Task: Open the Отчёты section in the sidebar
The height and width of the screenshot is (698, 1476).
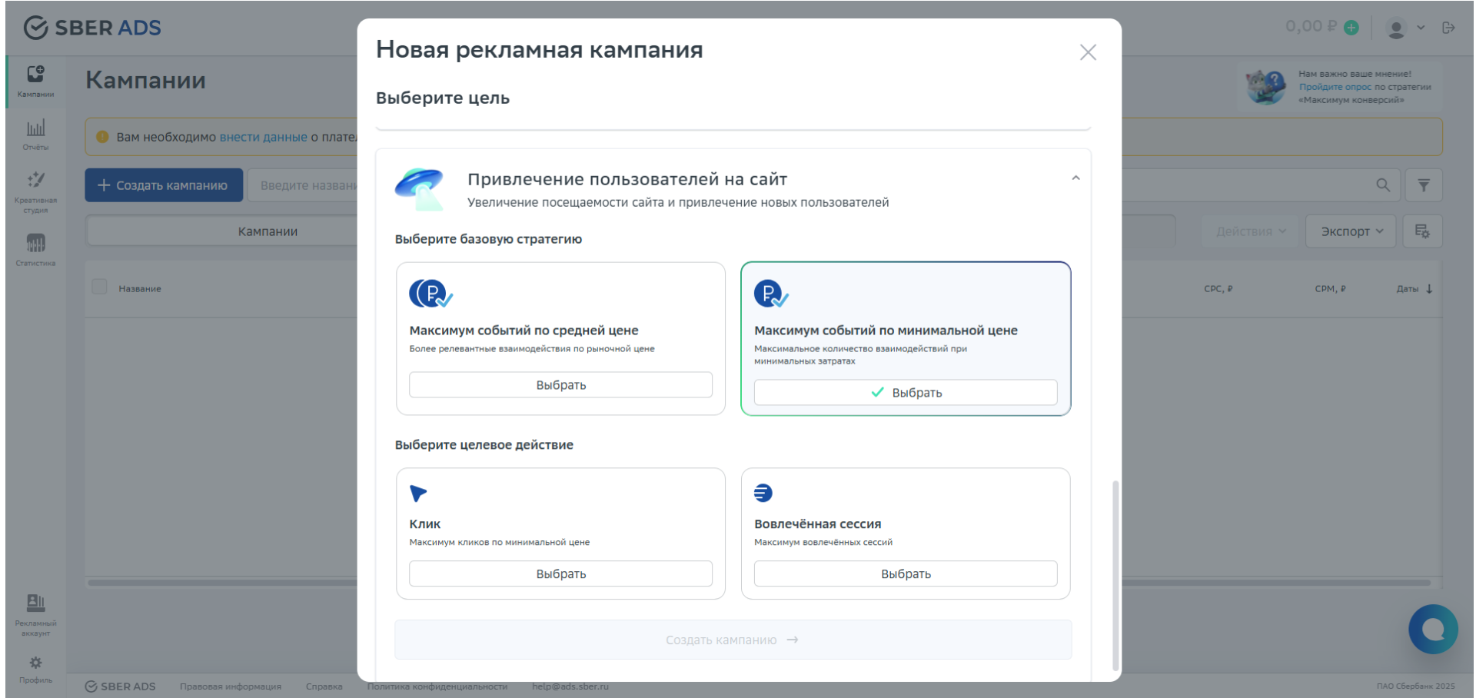Action: coord(35,134)
